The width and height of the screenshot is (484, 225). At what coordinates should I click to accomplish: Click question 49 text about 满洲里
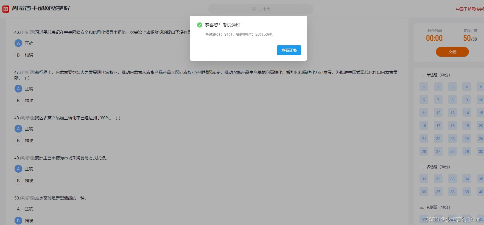[61, 158]
